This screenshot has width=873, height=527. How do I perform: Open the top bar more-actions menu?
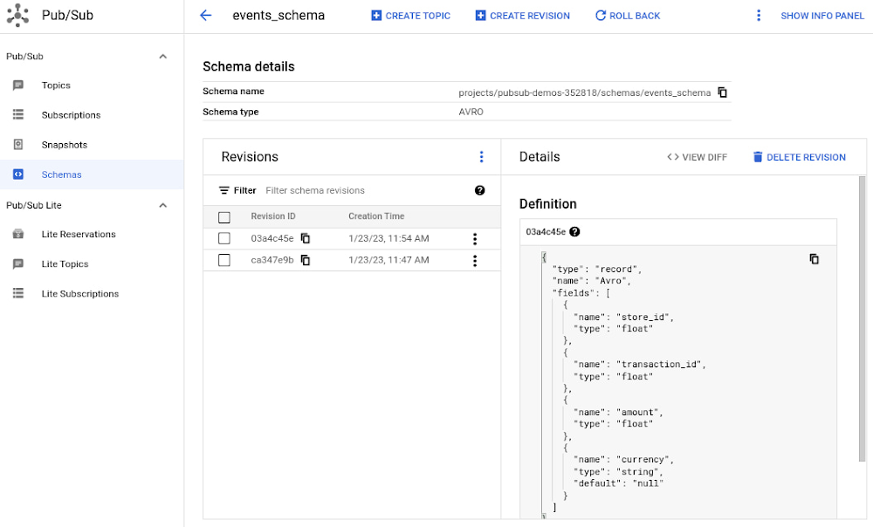coord(759,16)
